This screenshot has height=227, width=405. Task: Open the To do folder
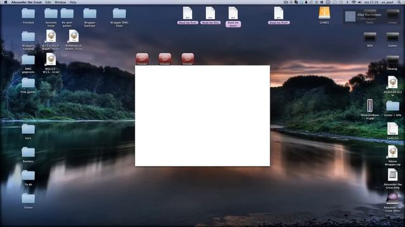(28, 175)
